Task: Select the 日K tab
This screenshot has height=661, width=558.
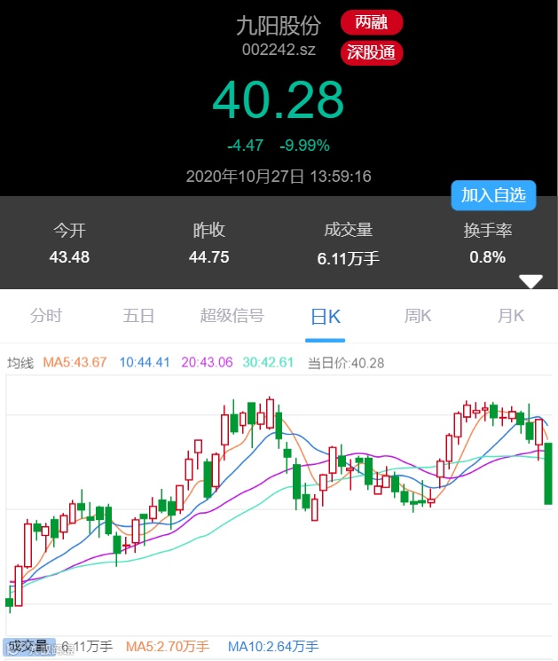Action: tap(325, 317)
